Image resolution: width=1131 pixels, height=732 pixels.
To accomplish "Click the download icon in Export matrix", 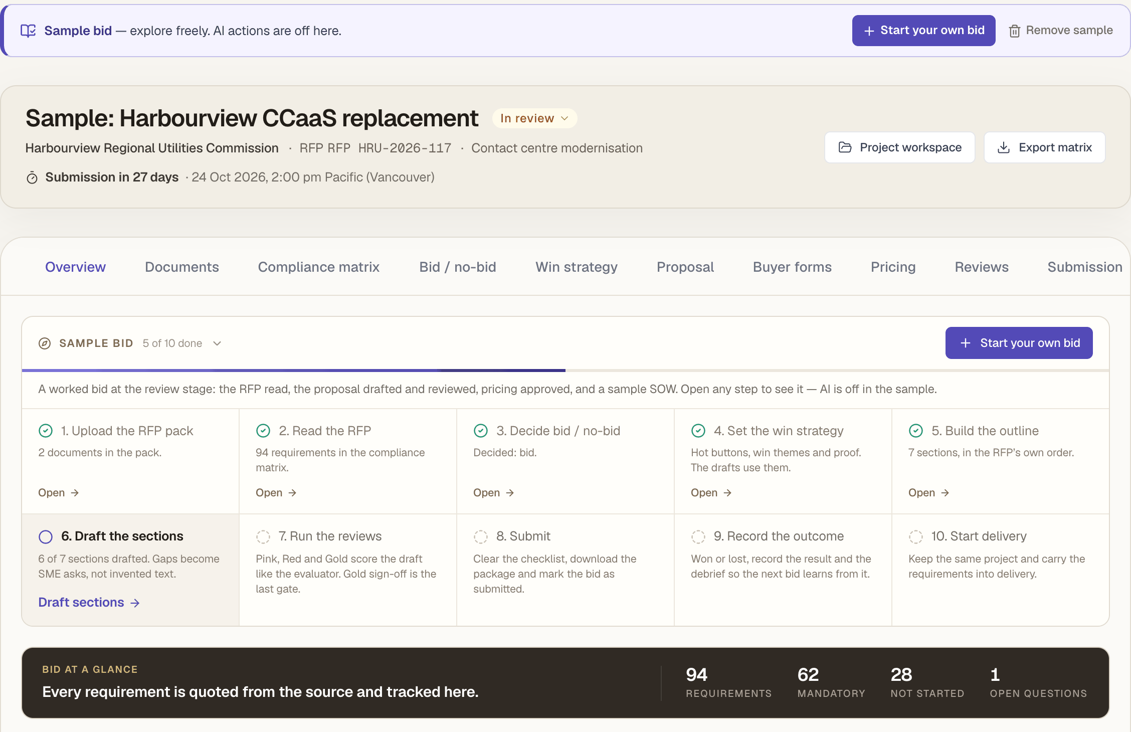I will pos(1004,147).
